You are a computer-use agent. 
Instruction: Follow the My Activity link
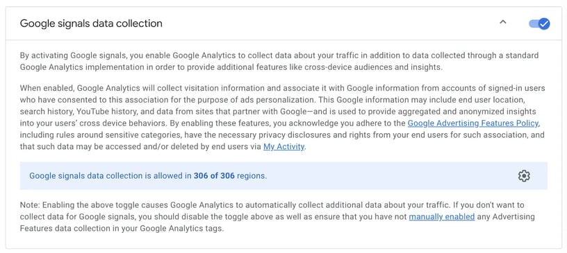pos(283,147)
